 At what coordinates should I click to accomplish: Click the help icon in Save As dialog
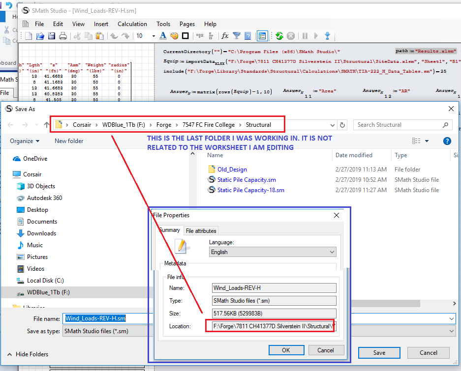(447, 141)
